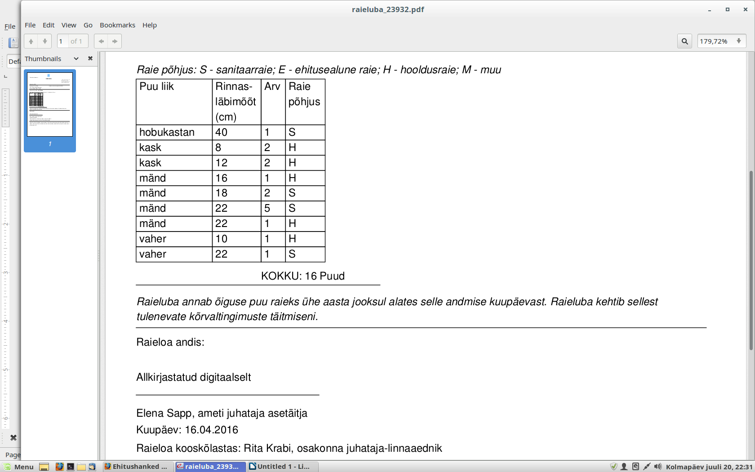755x472 pixels.
Task: Open the View menu
Action: (69, 25)
